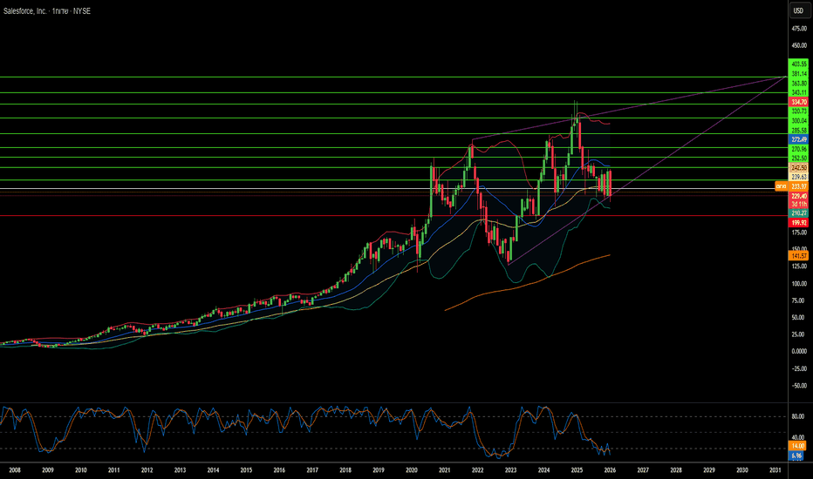Image resolution: width=813 pixels, height=479 pixels.
Task: Click the 475.00 price axis tick
Action: click(x=799, y=29)
